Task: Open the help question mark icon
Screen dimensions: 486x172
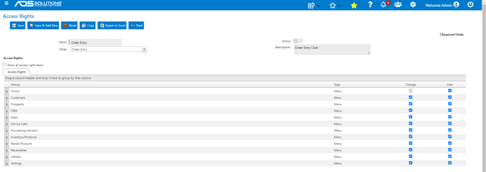Action: (x=370, y=5)
